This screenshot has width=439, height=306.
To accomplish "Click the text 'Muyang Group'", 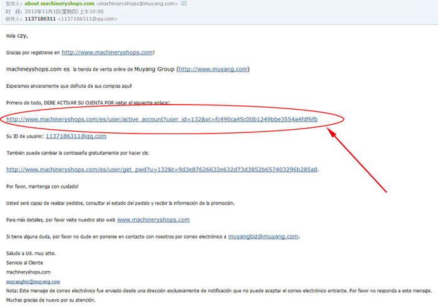I will pos(154,69).
